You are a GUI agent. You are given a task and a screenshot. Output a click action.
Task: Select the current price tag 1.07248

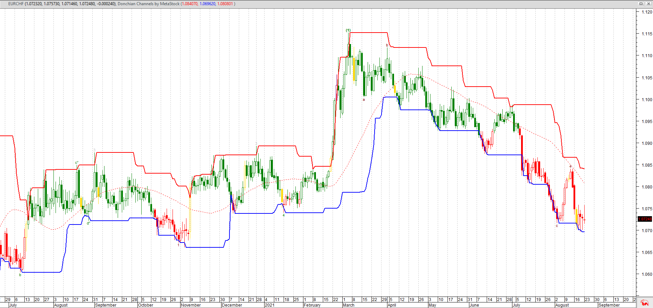pyautogui.click(x=645, y=219)
